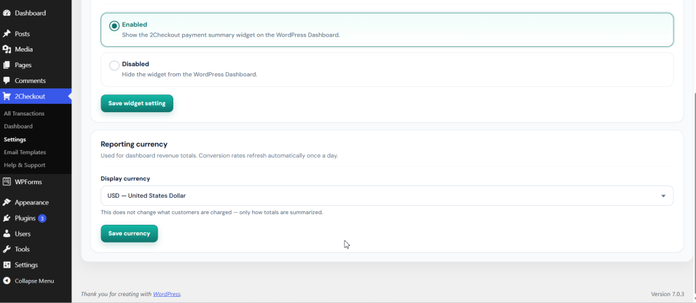Screen dimensions: 696x303
Task: Open the Plugins menu
Action: (x=35, y=218)
